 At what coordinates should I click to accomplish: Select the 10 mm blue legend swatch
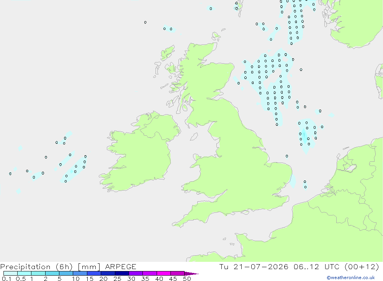tap(80, 273)
